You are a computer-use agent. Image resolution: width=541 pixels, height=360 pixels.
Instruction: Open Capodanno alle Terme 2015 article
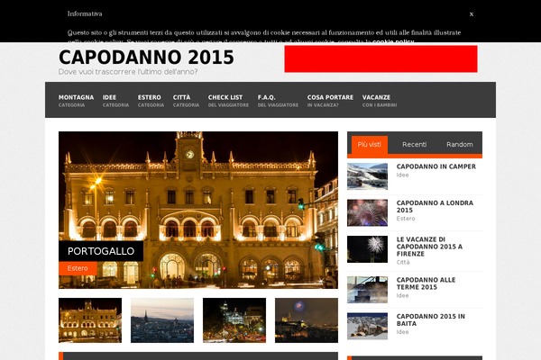tap(426, 283)
